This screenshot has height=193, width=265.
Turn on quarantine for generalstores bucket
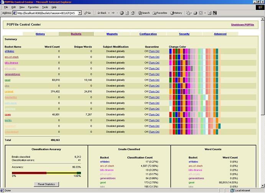click(154, 74)
